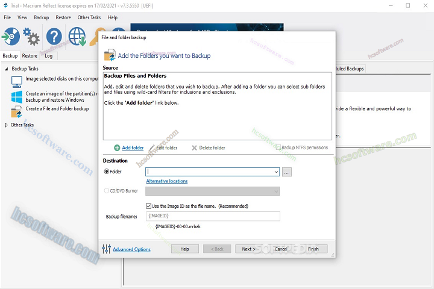Click the X Delete folder icon

coord(194,148)
